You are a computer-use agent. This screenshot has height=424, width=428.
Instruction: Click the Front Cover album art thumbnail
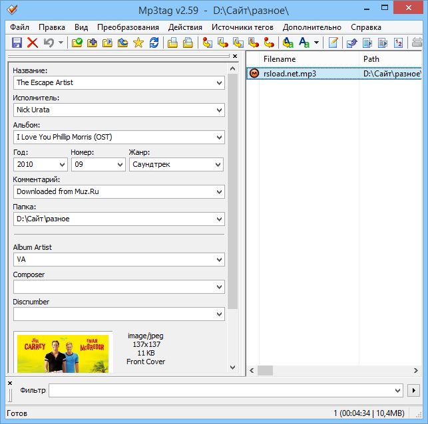63,353
